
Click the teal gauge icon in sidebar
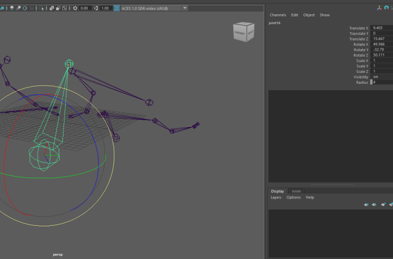[x=387, y=8]
